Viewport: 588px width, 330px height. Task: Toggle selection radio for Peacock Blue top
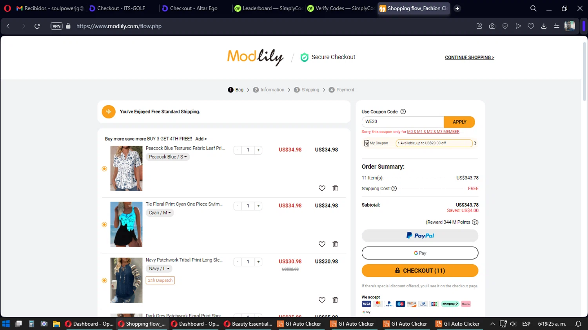coord(104,169)
